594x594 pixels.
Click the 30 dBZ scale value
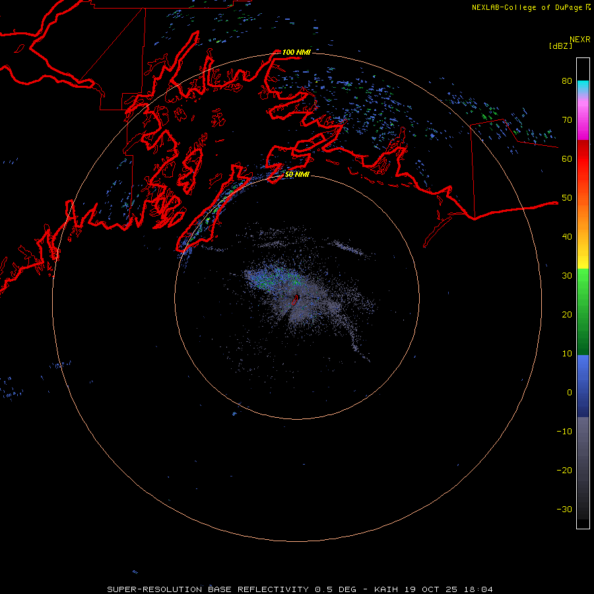point(567,276)
